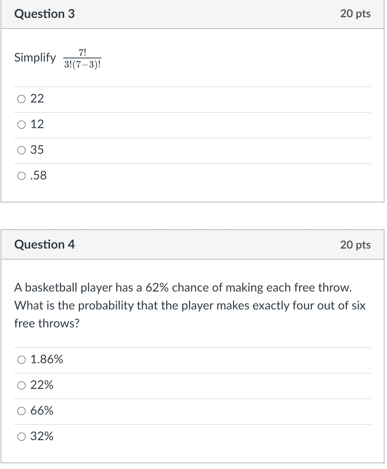Click the word Simplify in Question 3
387x469 pixels.
[x=34, y=58]
